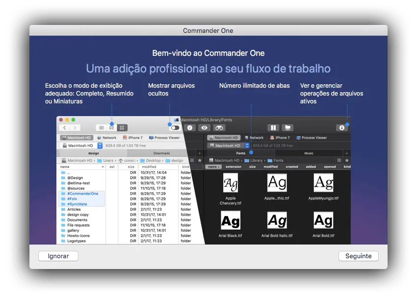Image resolution: width=417 pixels, height=294 pixels.
Task: Switch to the design tab
Action: point(93,153)
